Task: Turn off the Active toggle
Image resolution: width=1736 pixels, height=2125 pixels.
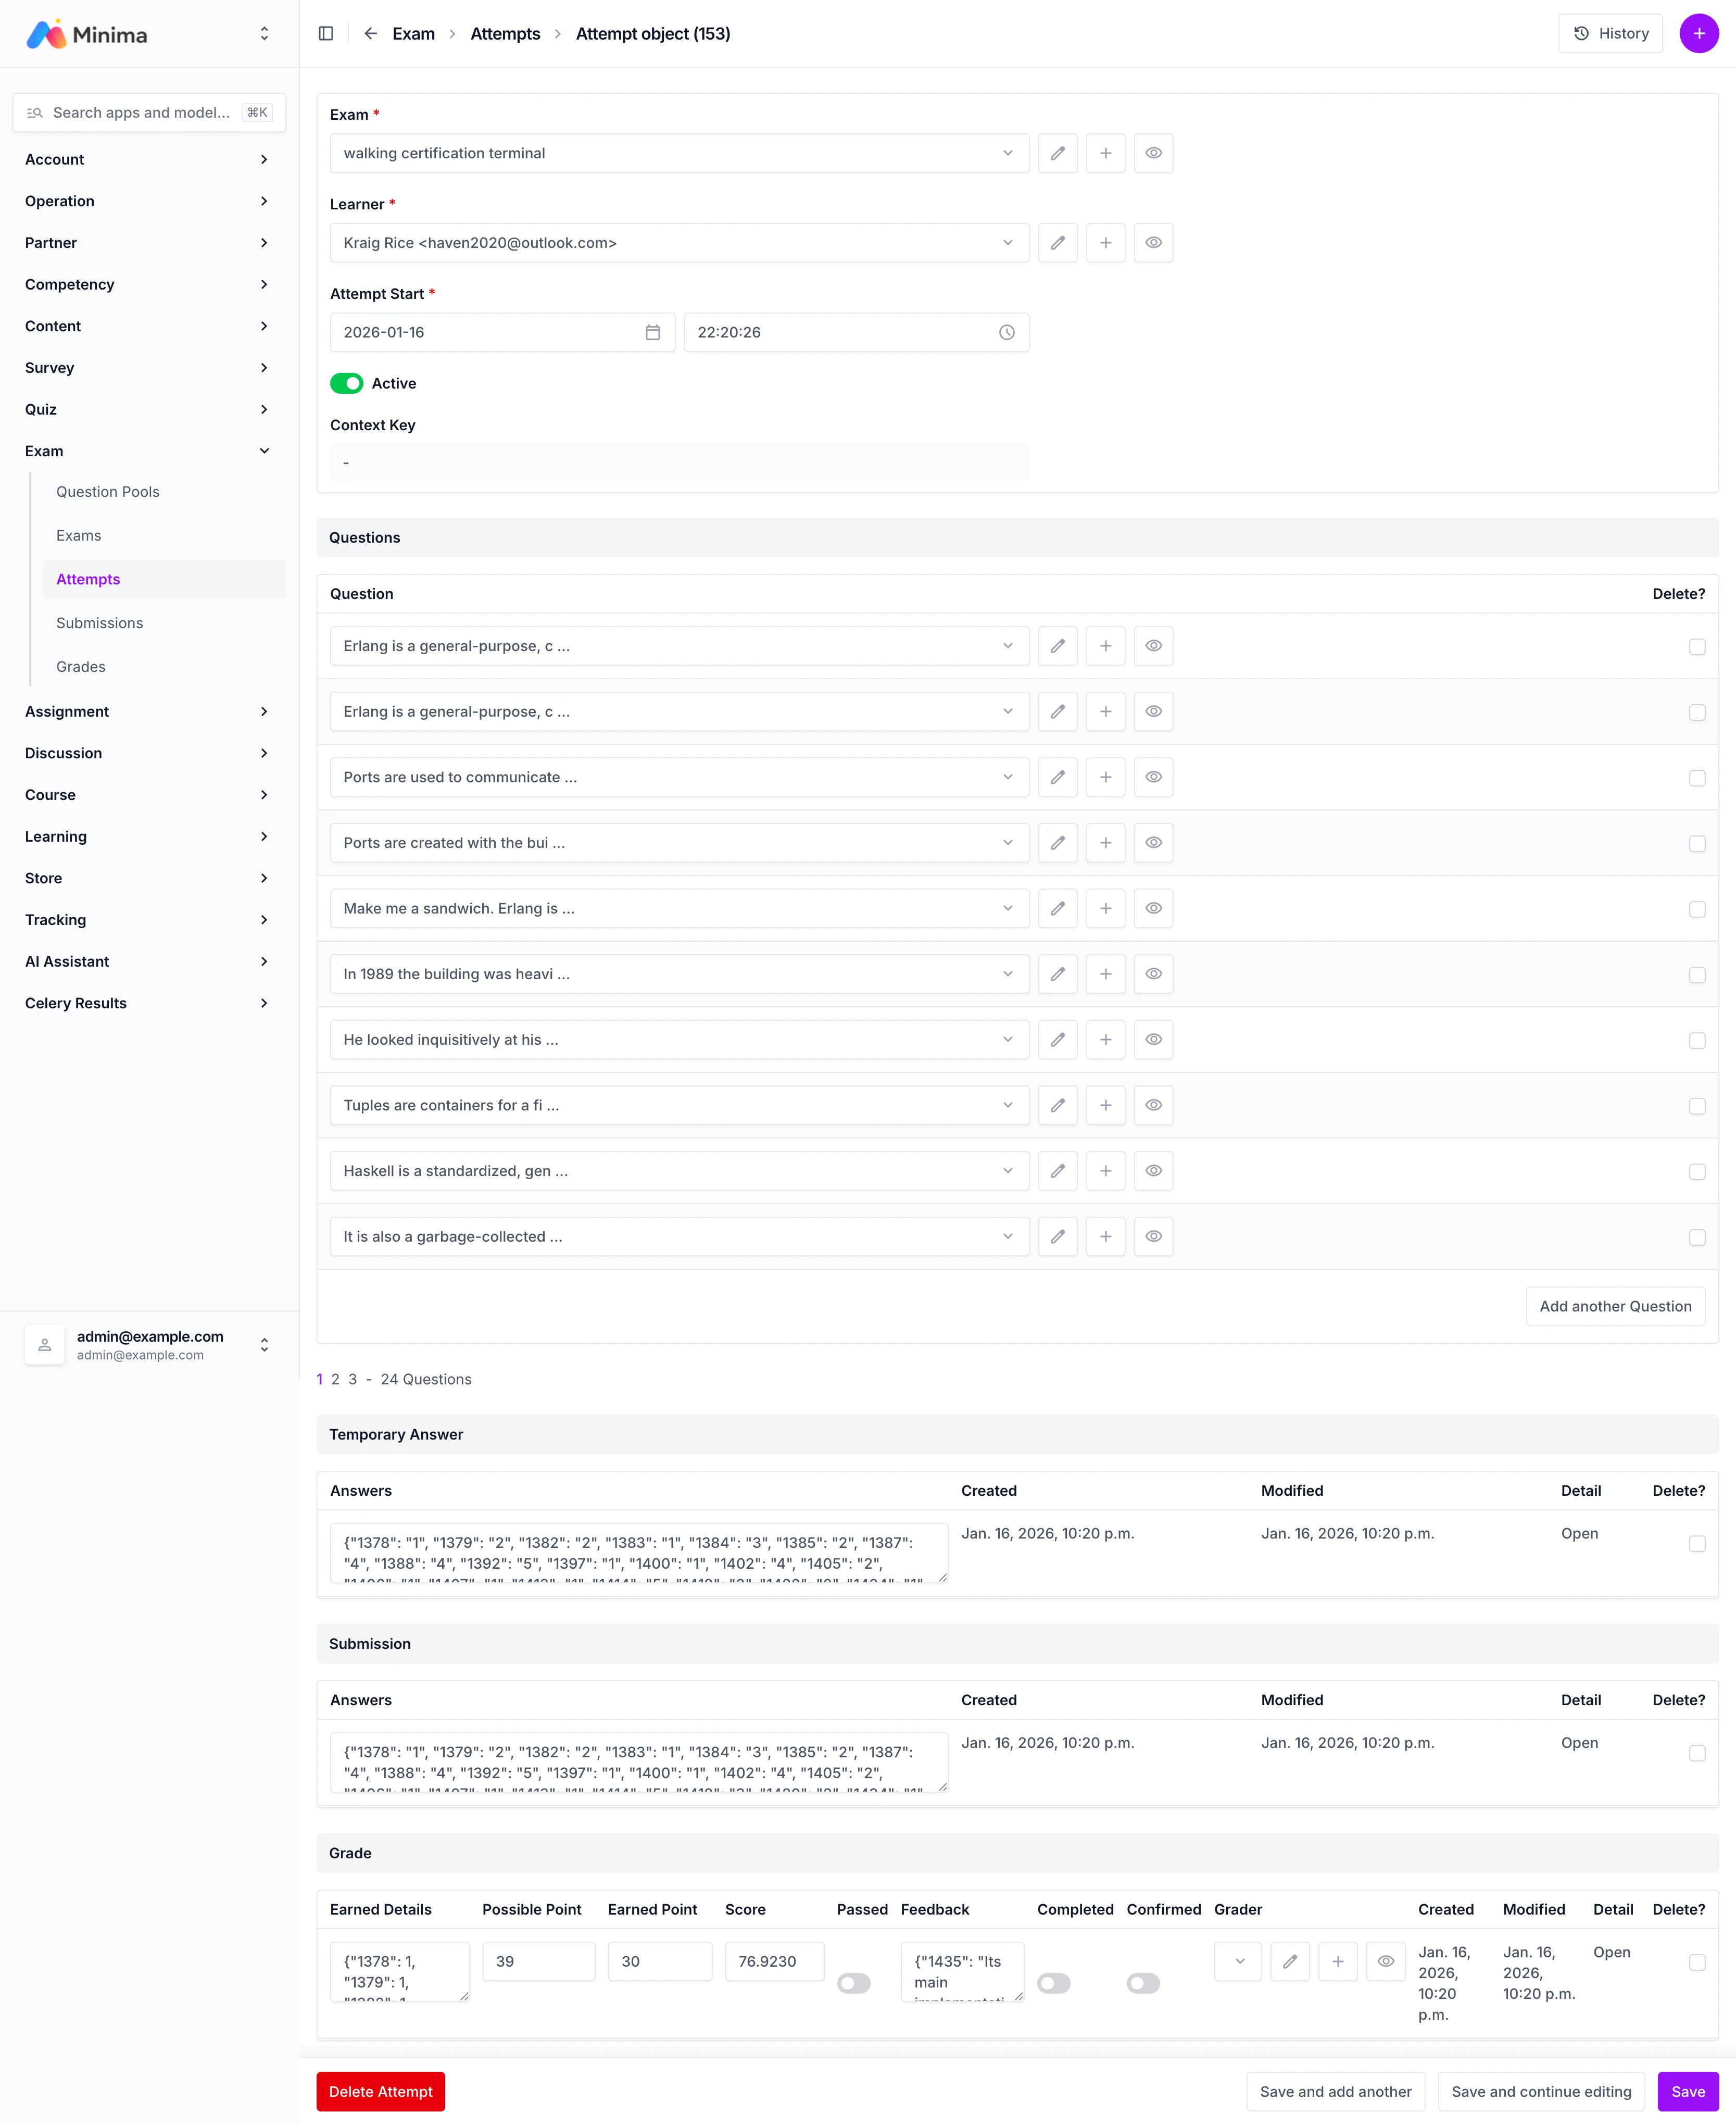Action: click(347, 384)
